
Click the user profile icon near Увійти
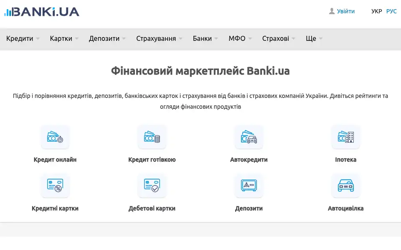(332, 11)
